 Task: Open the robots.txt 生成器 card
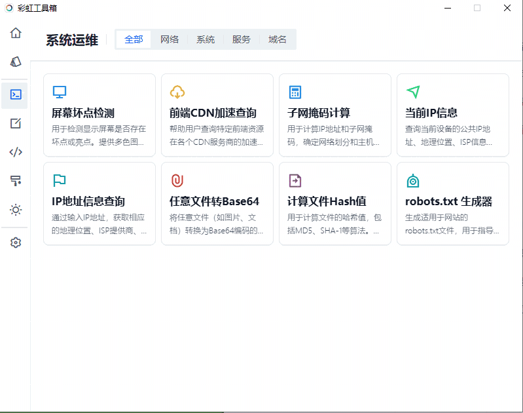point(453,203)
